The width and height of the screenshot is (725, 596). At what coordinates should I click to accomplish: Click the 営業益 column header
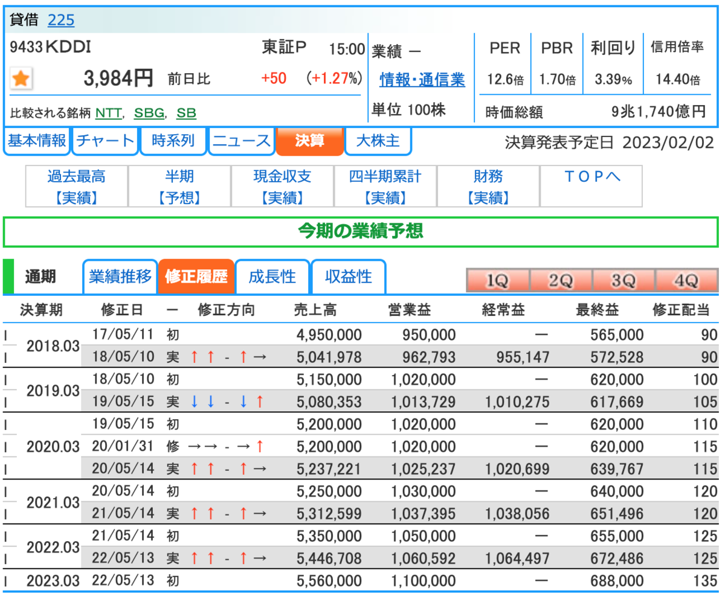[x=409, y=310]
